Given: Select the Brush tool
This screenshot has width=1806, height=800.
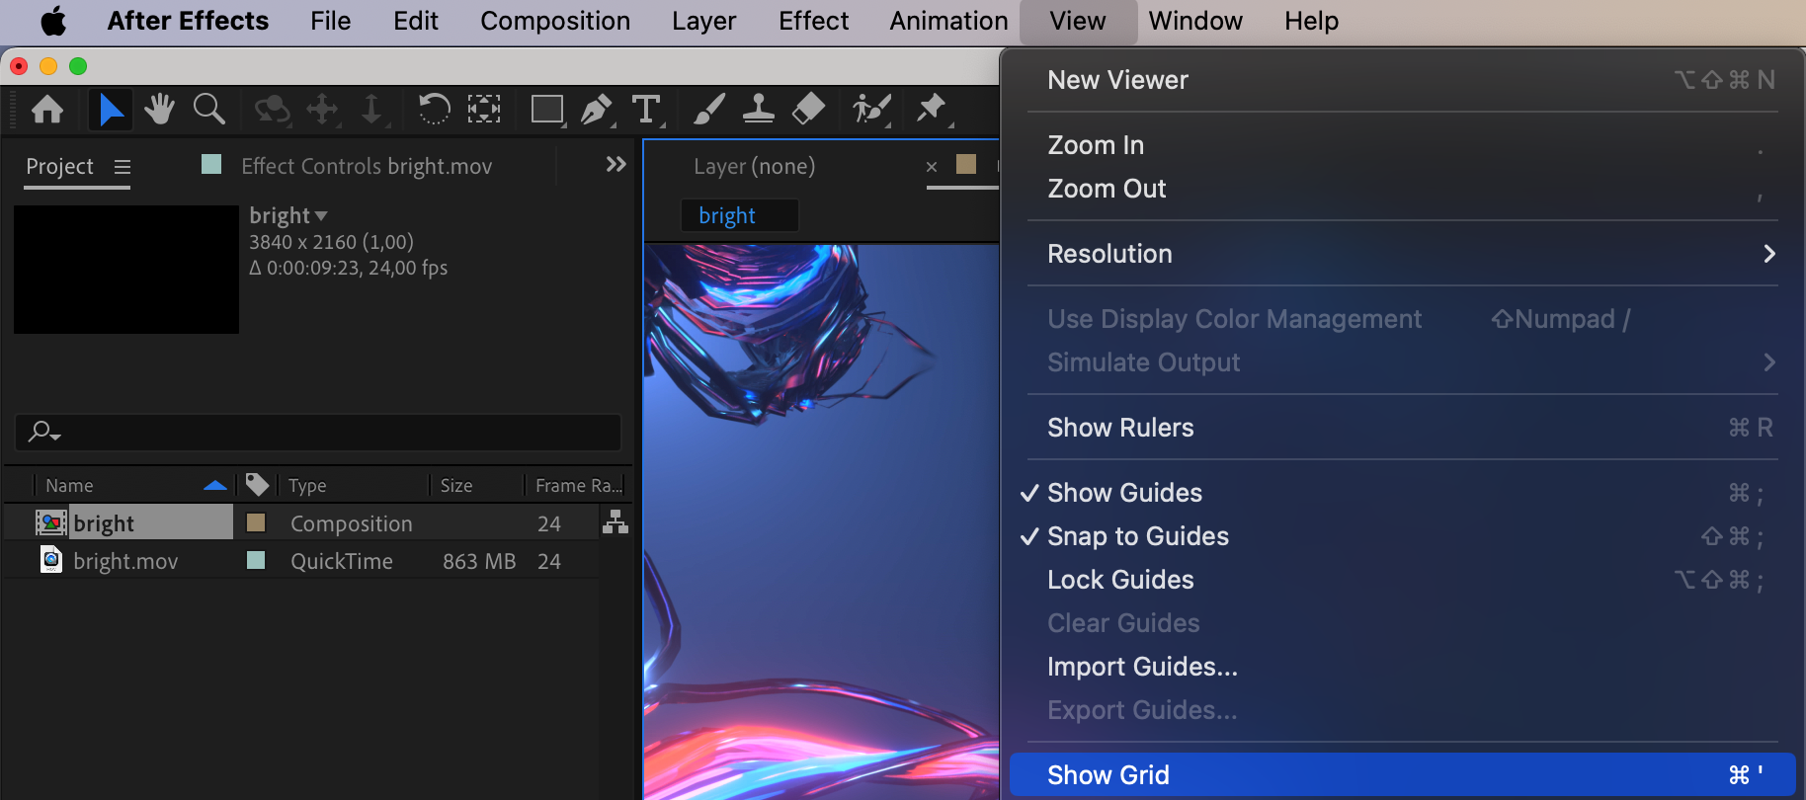Looking at the screenshot, I should click(708, 109).
